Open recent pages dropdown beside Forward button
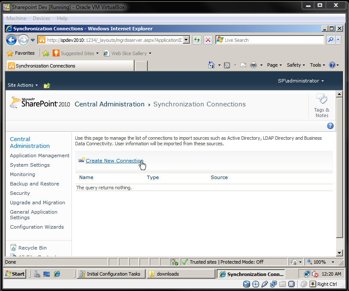The width and height of the screenshot is (349, 291). (33, 40)
